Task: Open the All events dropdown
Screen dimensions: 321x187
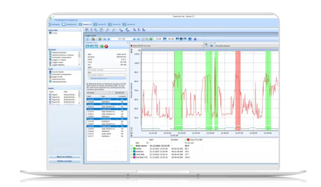Action: point(99,93)
